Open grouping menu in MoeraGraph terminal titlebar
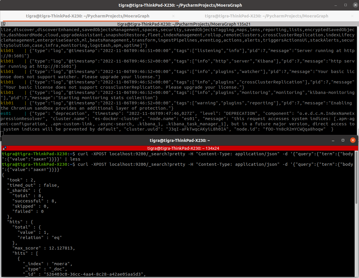Screen dimensions: 359x278 pyautogui.click(x=3, y=24)
